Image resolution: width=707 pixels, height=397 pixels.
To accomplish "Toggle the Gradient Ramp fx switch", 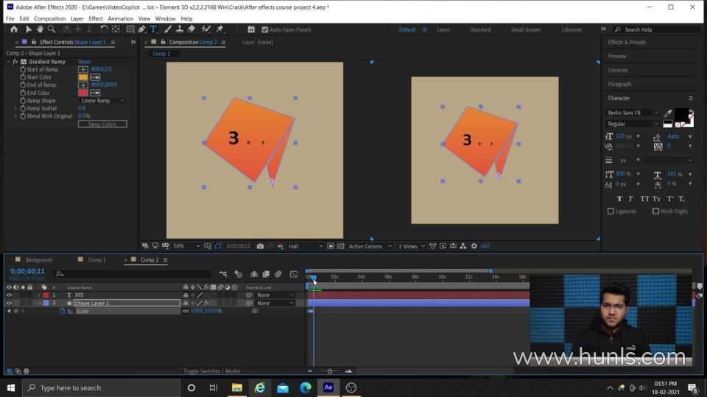I will [15, 62].
